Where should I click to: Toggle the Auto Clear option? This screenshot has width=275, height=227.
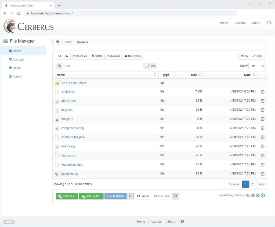(162, 196)
